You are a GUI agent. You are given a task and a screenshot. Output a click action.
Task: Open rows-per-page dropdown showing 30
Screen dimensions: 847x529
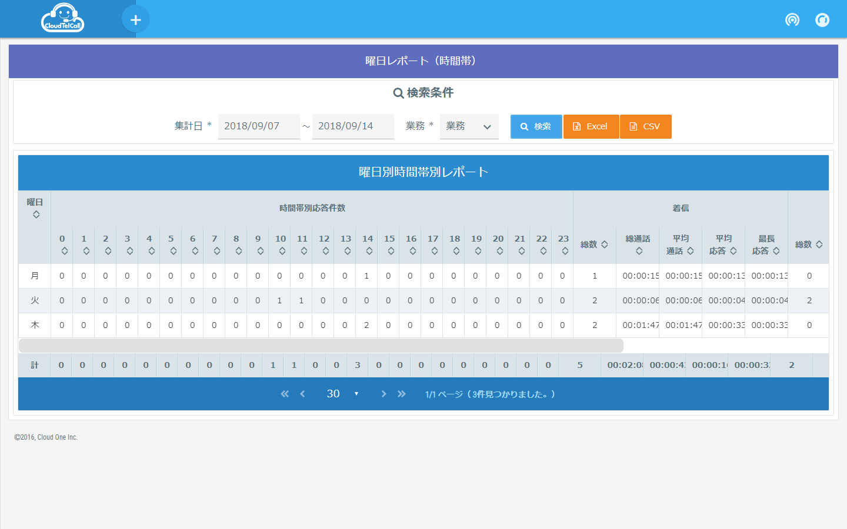[x=342, y=394]
